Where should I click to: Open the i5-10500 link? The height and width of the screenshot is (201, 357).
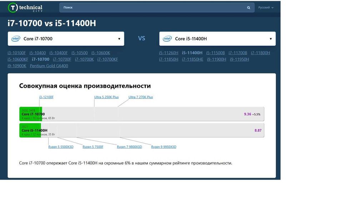pyautogui.click(x=80, y=53)
